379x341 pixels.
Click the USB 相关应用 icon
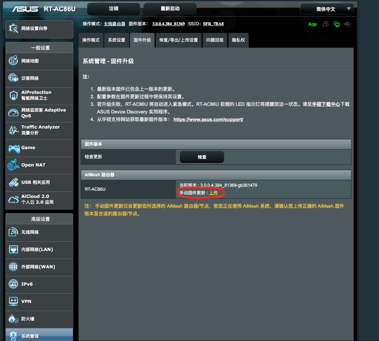tap(14, 183)
